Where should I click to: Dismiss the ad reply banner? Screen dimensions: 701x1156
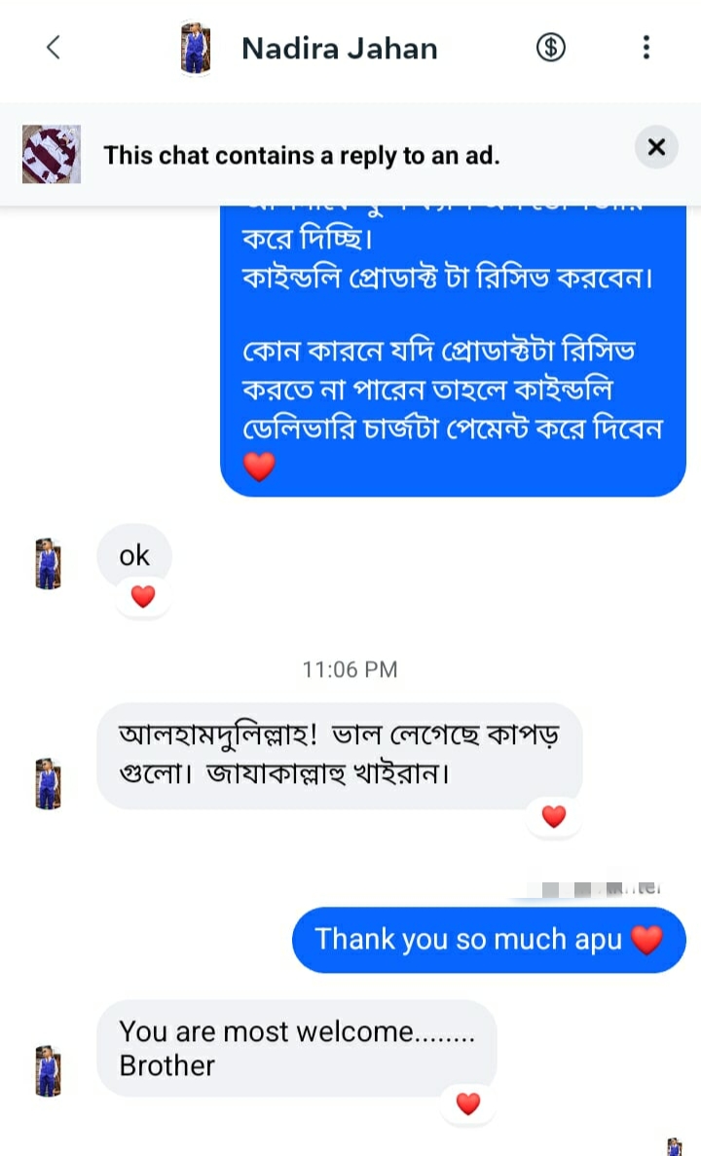click(x=656, y=148)
